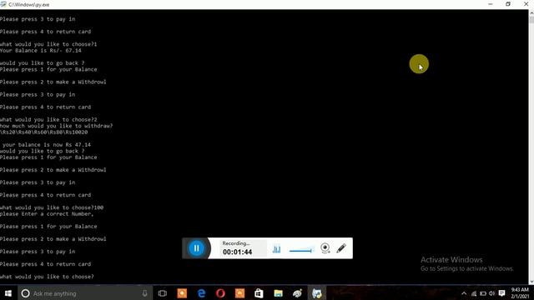This screenshot has width=534, height=300.
Task: Click the py.exe title bar icon
Action: pos(3,4)
